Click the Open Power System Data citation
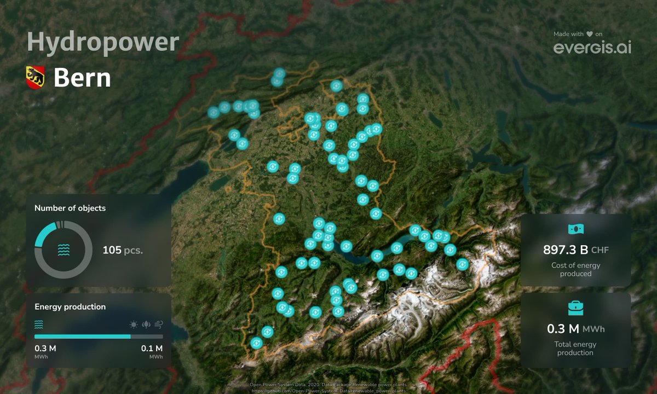657x394 pixels. (x=327, y=384)
